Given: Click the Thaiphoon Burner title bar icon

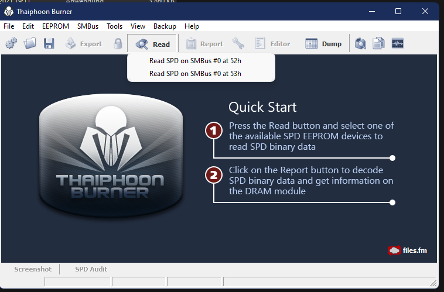Looking at the screenshot, I should pos(9,12).
